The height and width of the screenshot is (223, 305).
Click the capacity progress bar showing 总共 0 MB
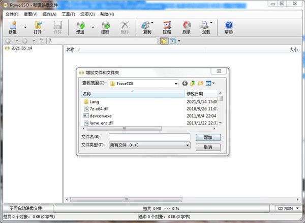pos(161,208)
